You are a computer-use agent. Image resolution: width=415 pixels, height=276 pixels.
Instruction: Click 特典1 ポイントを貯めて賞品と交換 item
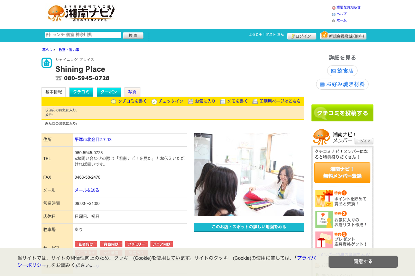pos(342,199)
